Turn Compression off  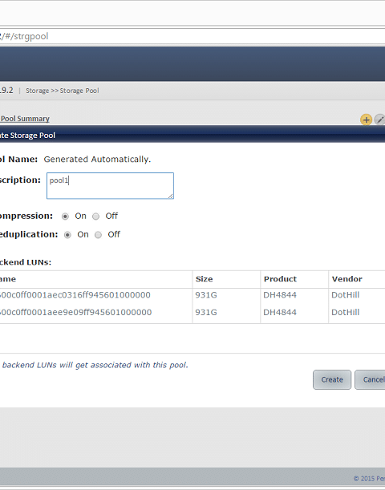pos(95,217)
